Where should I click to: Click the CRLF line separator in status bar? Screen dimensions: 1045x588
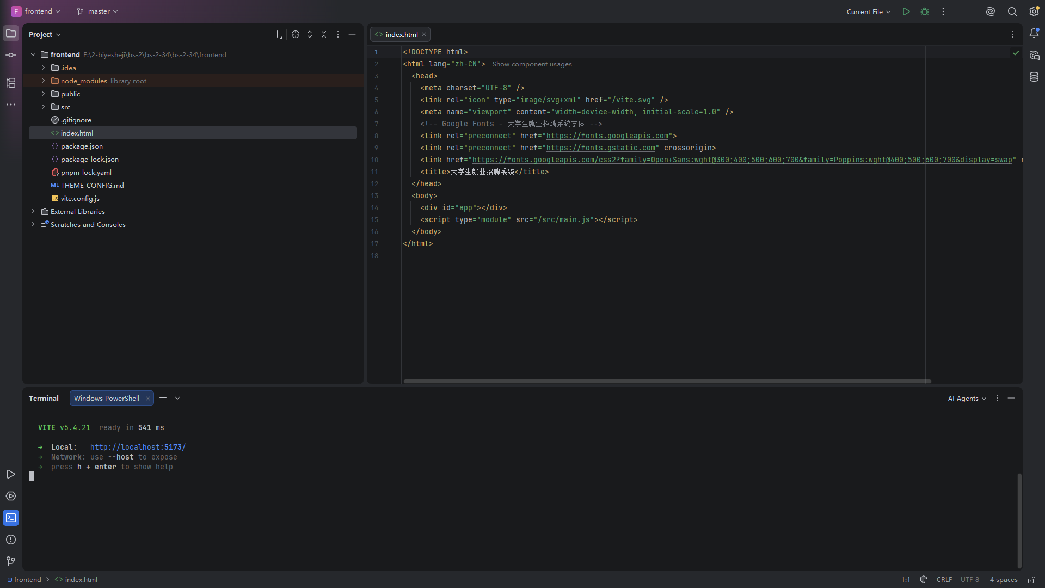point(944,580)
